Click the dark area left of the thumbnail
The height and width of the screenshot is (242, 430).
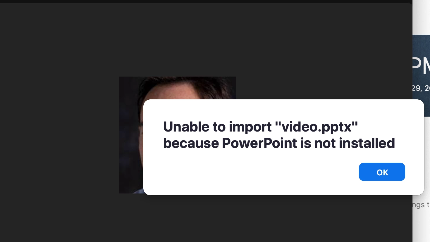click(x=59, y=134)
